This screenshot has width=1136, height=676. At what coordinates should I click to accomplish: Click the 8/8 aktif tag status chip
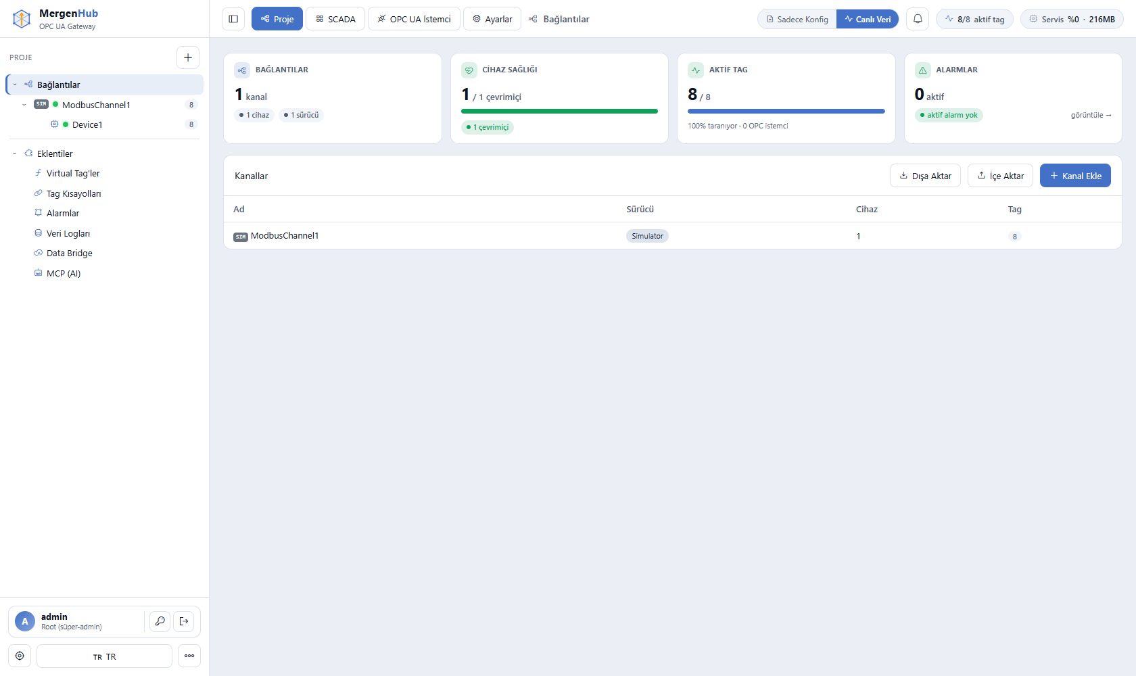click(x=974, y=19)
